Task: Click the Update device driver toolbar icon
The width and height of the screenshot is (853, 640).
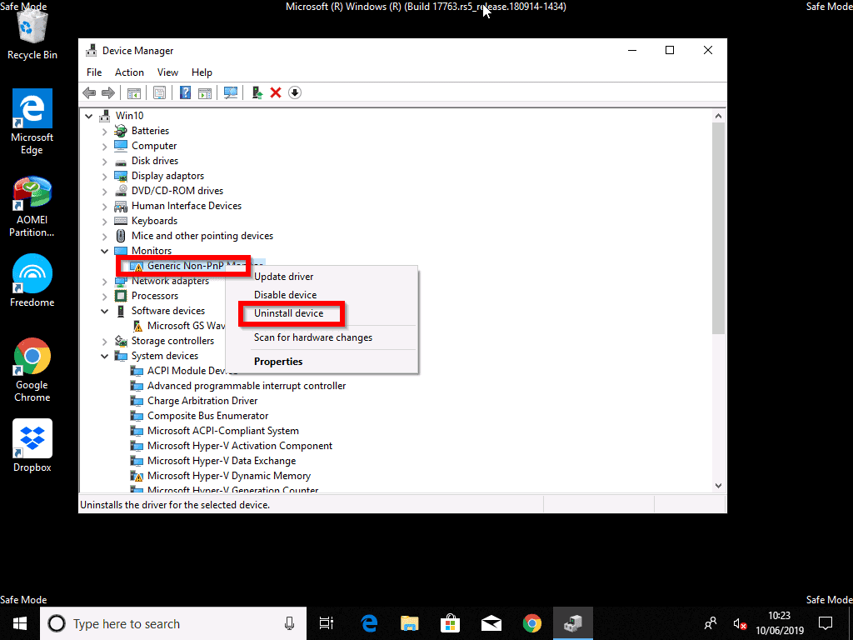Action: tap(257, 93)
